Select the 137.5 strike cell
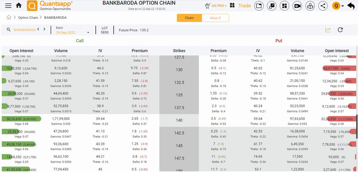 [179, 108]
